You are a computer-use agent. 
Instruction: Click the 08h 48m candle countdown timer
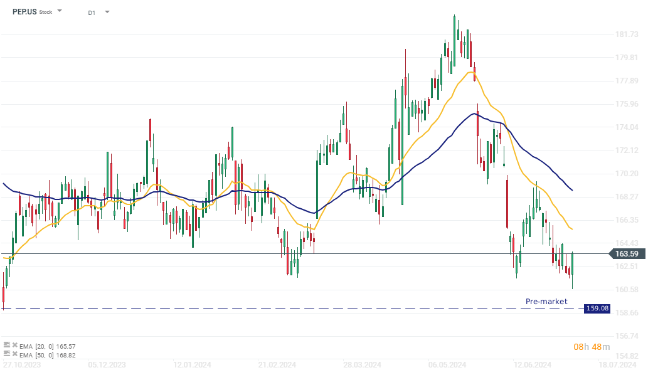tap(592, 347)
